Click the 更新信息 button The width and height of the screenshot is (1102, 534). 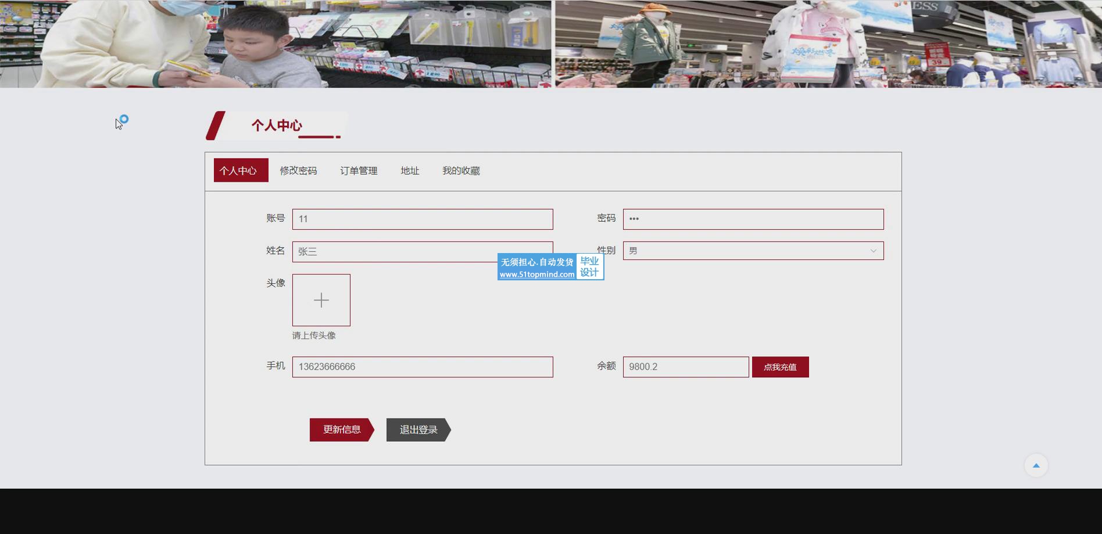click(x=341, y=430)
